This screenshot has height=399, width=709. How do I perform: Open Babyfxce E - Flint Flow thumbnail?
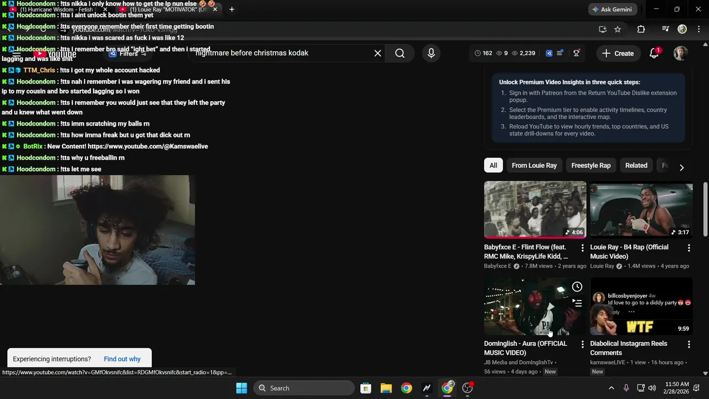[535, 209]
